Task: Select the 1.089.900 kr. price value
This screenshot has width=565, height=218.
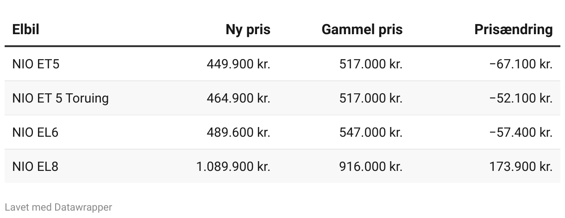Action: (x=233, y=166)
